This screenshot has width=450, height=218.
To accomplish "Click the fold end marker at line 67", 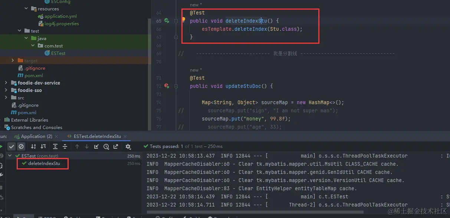I will click(176, 37).
